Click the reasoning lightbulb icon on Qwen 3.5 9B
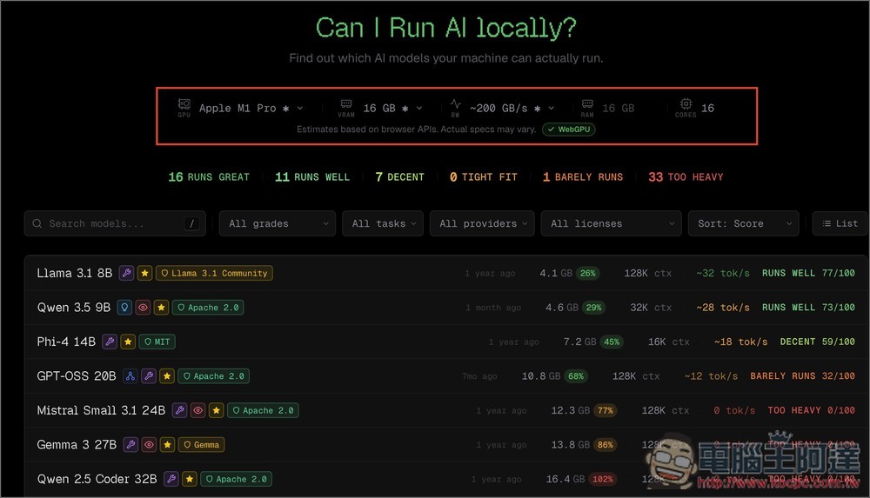This screenshot has width=870, height=498. (x=124, y=307)
